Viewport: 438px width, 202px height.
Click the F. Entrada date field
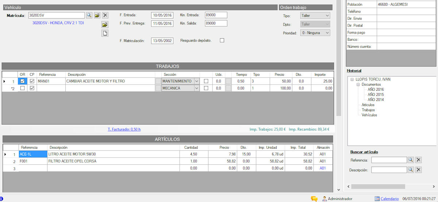coord(162,15)
